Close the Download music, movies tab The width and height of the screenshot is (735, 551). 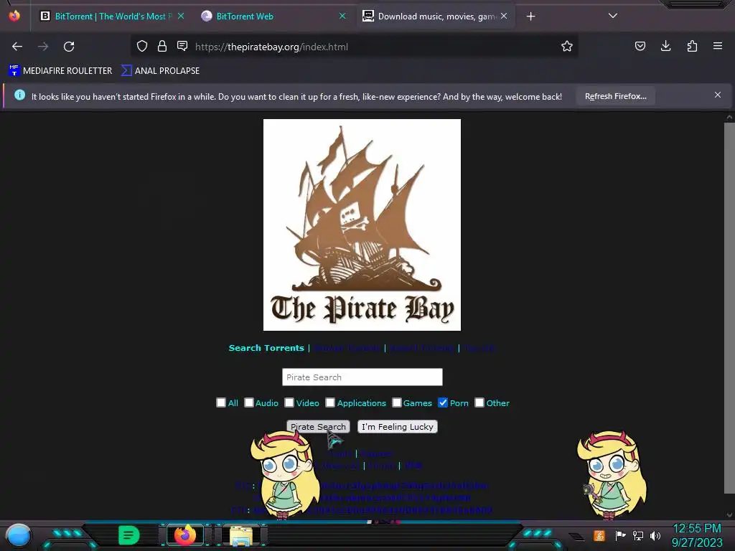point(504,16)
